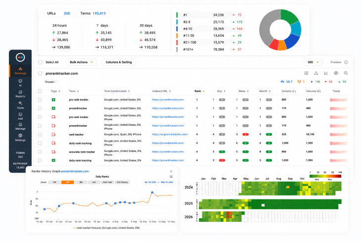Click the red down arrow beside 52
The width and height of the screenshot is (361, 241).
pos(325,82)
